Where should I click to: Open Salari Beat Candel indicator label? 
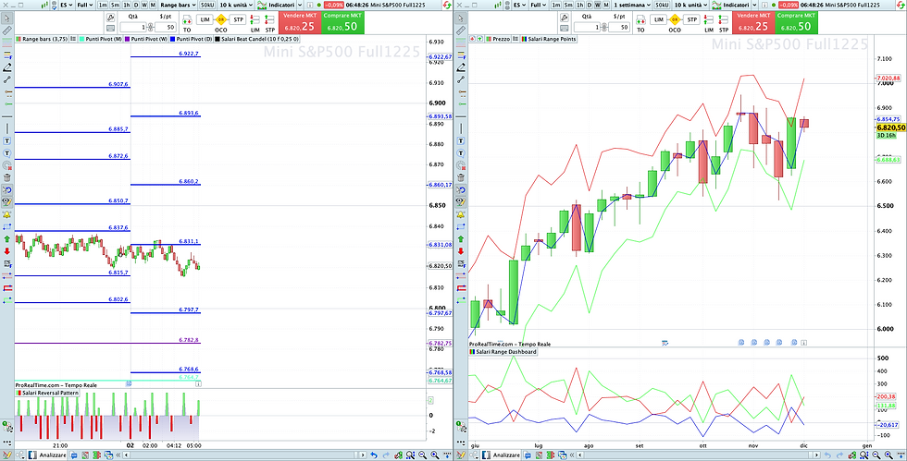pos(257,39)
